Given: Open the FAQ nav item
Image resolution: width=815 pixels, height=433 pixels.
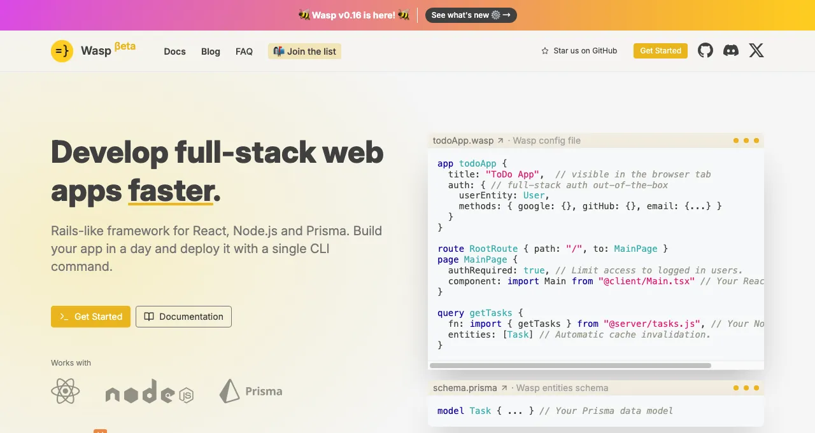Looking at the screenshot, I should click(244, 52).
